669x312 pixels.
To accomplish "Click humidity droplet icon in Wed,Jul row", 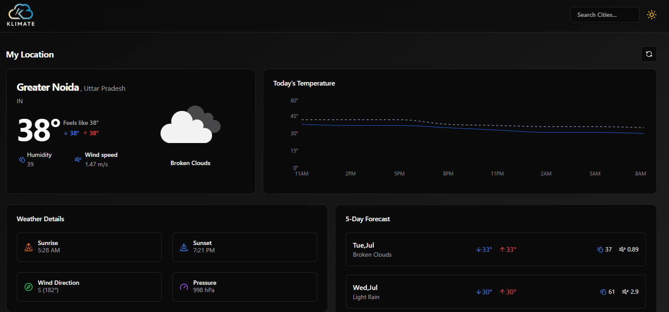I will 603,292.
